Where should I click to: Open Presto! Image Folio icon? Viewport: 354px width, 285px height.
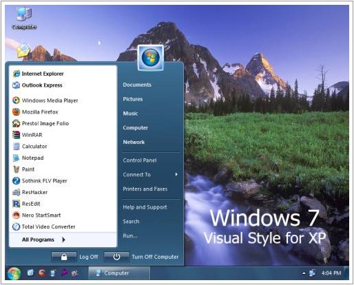16,123
